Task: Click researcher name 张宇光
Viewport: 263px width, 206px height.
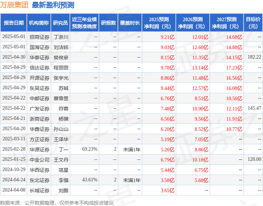Action: [x=61, y=78]
